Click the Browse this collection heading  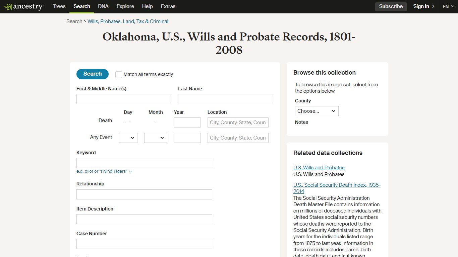pos(325,73)
